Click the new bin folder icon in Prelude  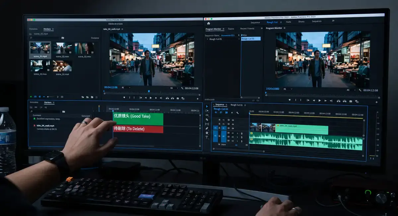[x=63, y=38]
